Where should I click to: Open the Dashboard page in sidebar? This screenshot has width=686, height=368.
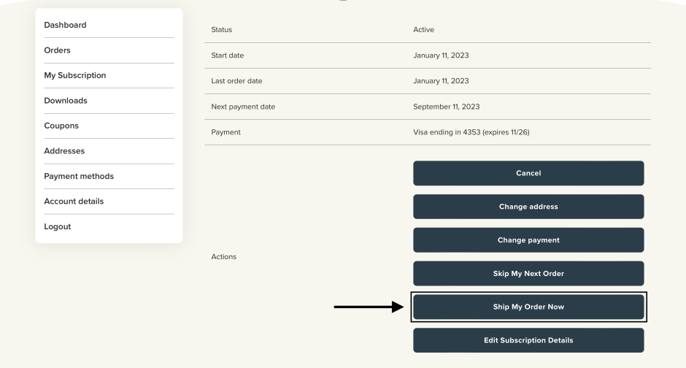(66, 26)
